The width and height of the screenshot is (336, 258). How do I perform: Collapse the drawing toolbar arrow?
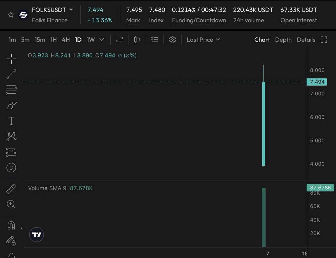tap(22, 228)
